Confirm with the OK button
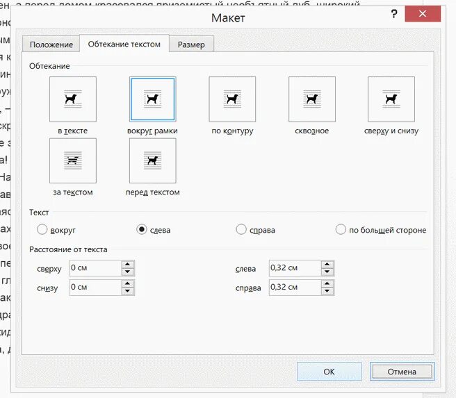This screenshot has width=456, height=398. [x=329, y=372]
